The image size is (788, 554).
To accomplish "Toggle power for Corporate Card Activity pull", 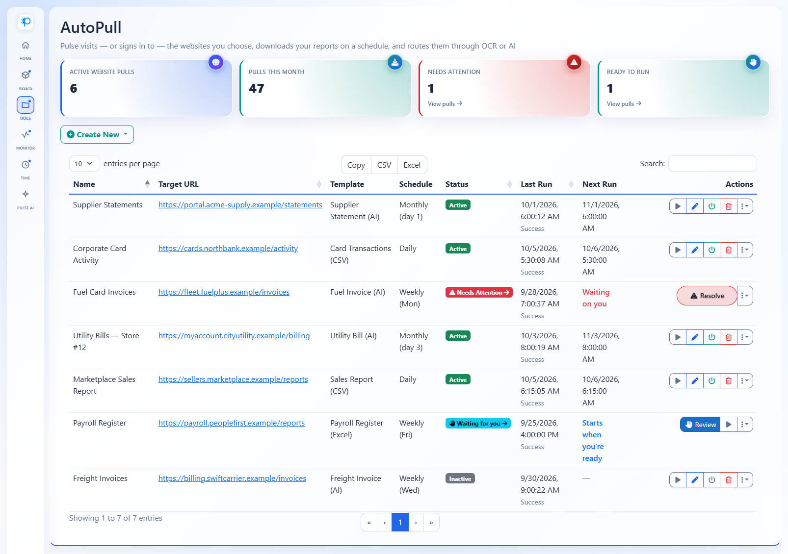I will point(712,250).
